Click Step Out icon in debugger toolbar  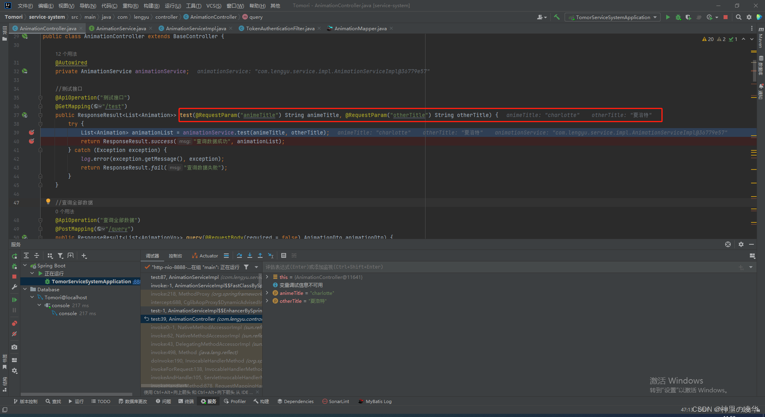[x=260, y=256]
